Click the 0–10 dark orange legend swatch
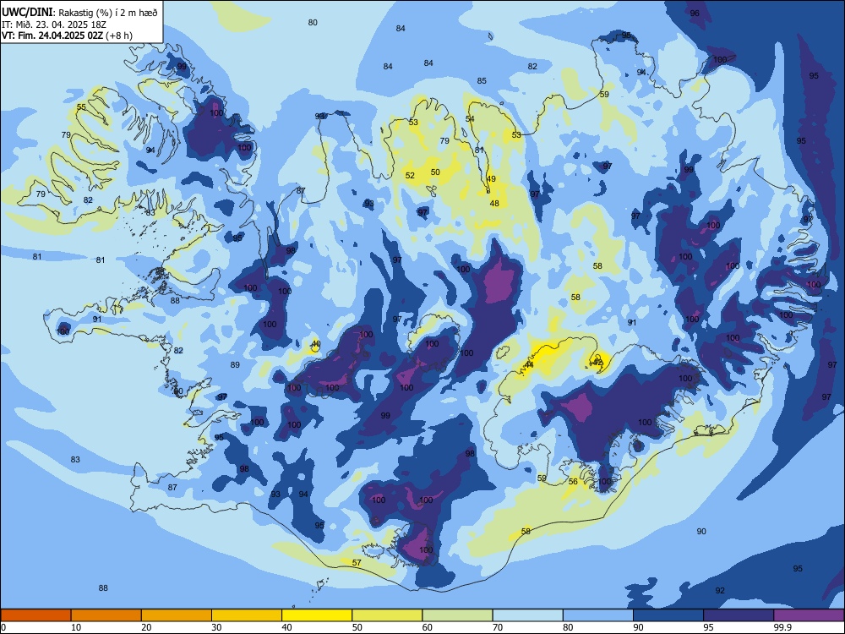 35,615
